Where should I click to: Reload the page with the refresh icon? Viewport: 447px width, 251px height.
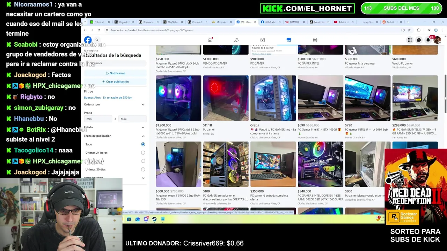(x=99, y=30)
